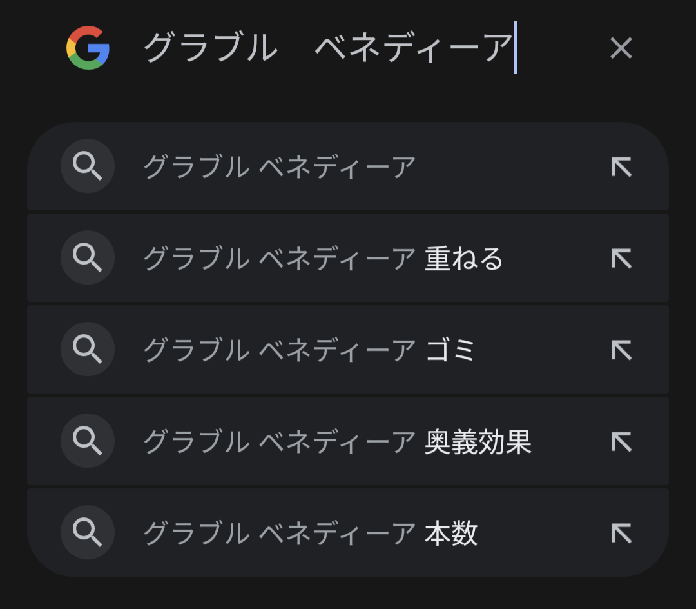Click magnifier icon beside ゴミ suggestion

(x=88, y=350)
